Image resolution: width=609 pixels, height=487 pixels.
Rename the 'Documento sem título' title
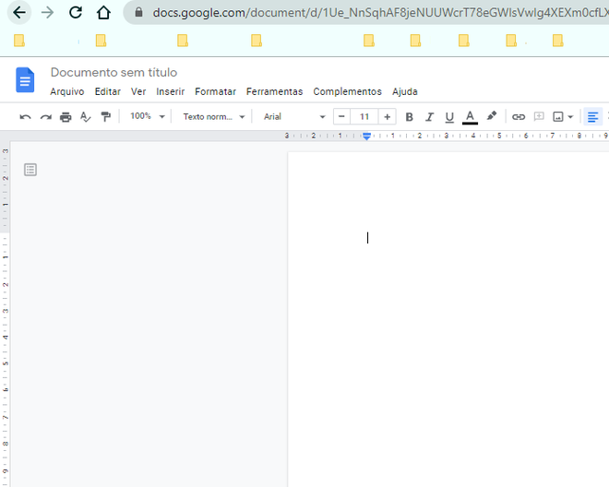tap(113, 72)
